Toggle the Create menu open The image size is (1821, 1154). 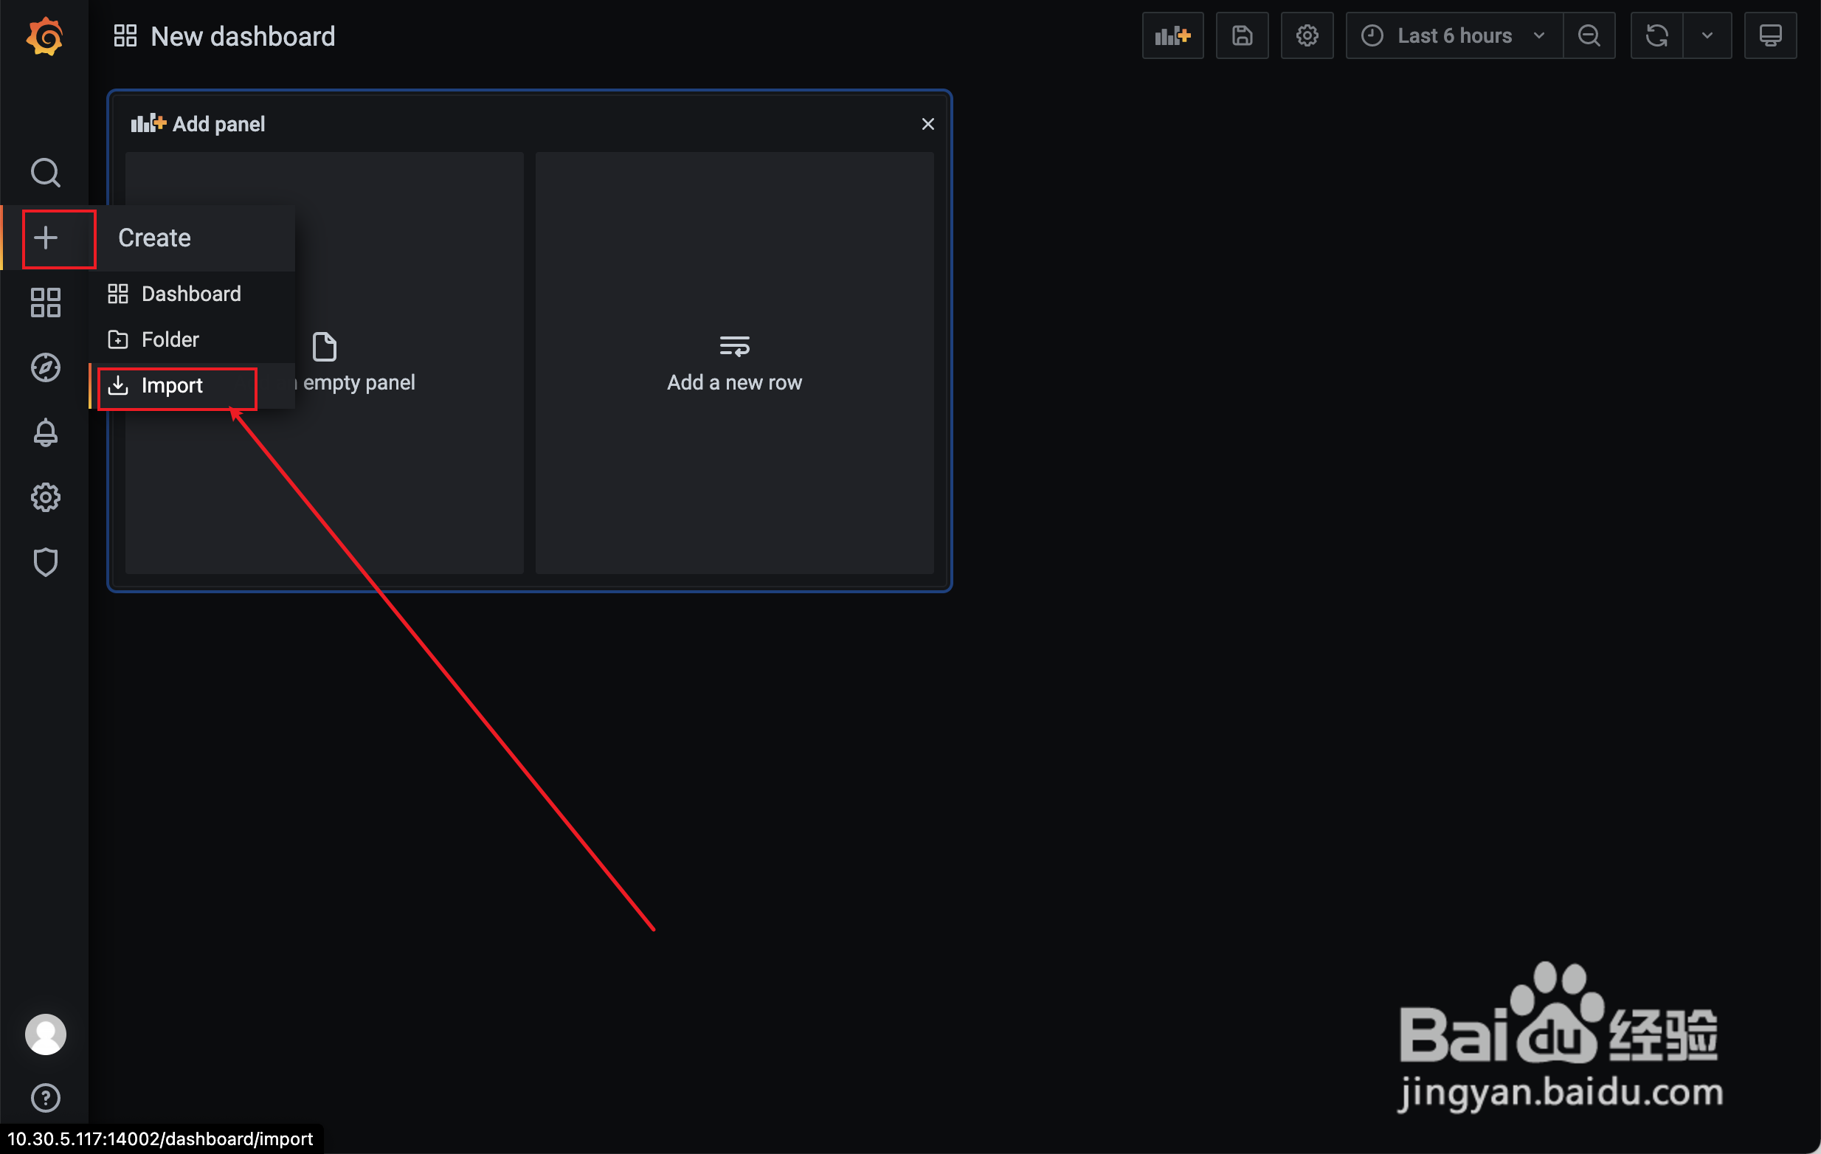click(45, 238)
